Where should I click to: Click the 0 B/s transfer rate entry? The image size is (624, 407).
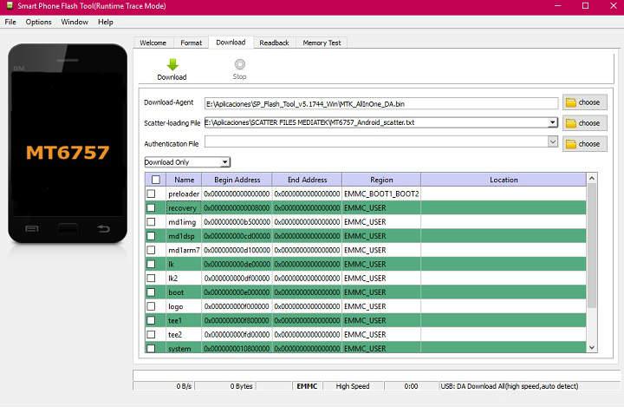tap(184, 386)
